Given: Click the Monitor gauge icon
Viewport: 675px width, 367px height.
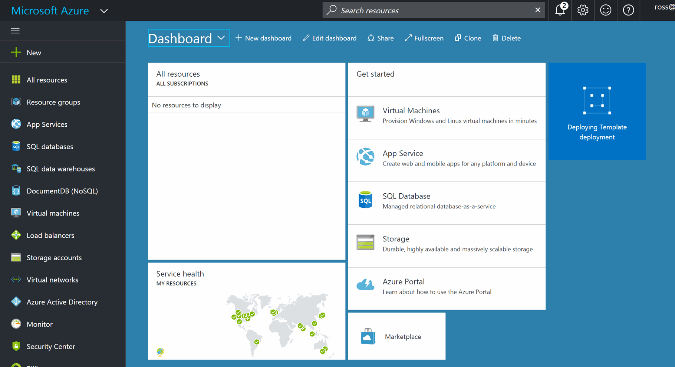Looking at the screenshot, I should [x=16, y=324].
